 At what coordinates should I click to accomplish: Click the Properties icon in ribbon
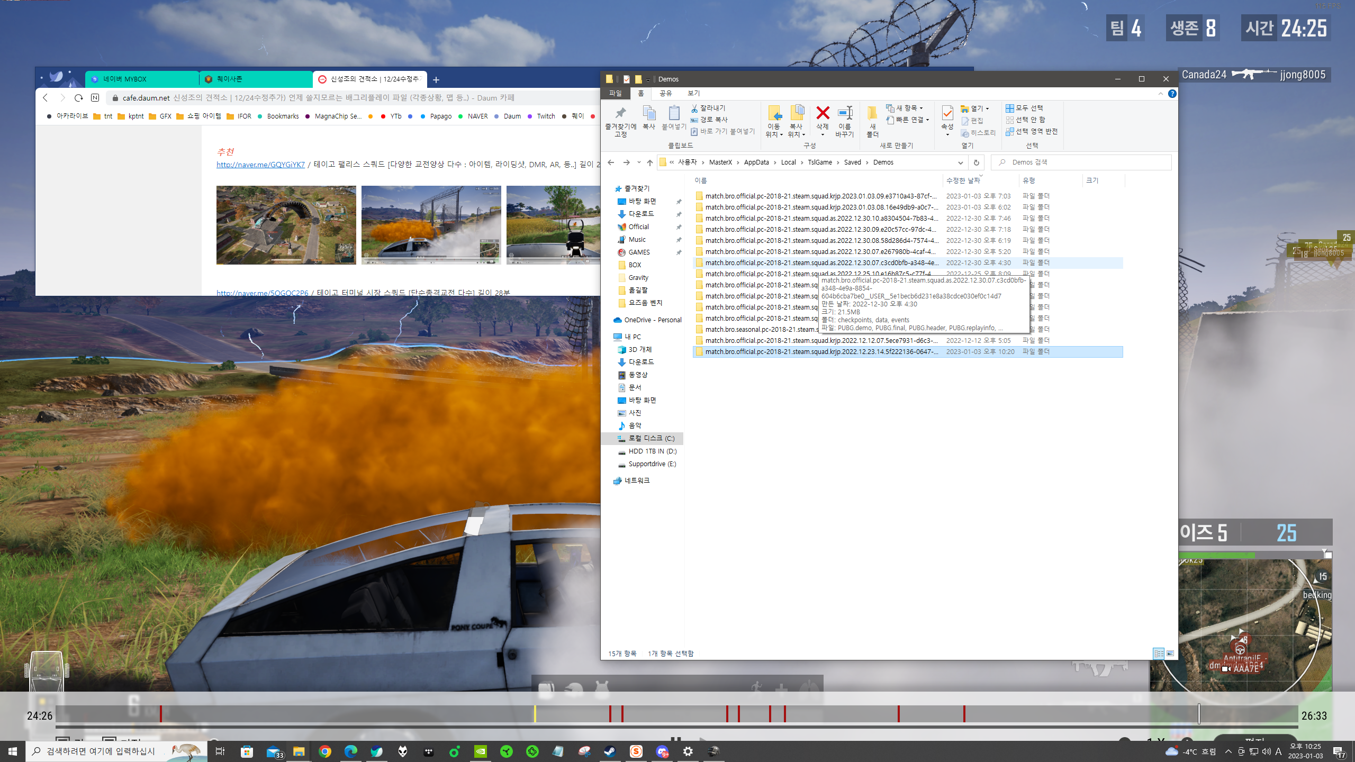click(947, 113)
